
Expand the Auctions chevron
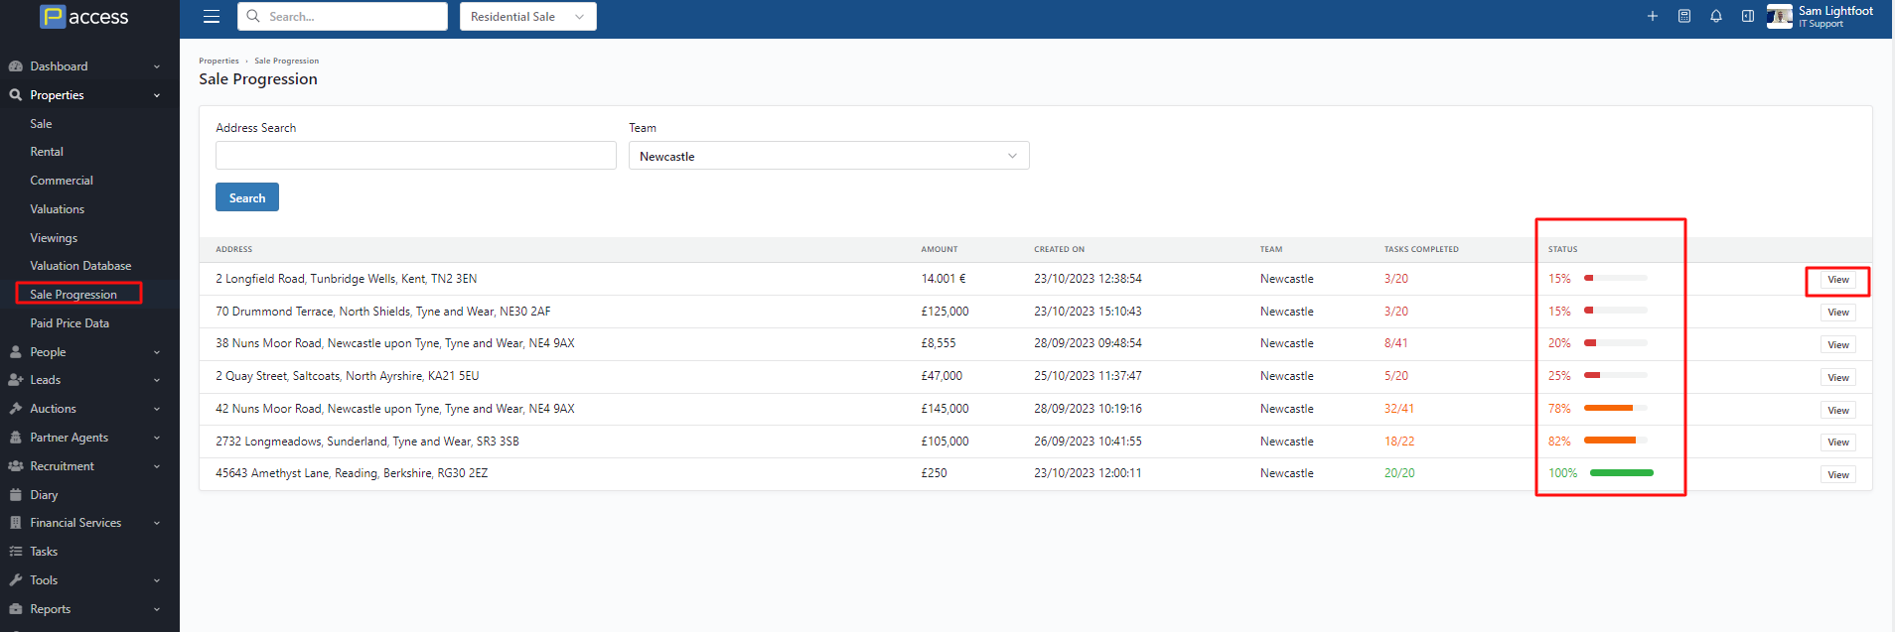(157, 409)
